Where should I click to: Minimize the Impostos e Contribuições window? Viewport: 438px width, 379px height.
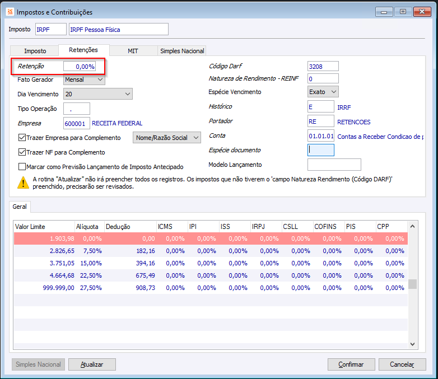click(x=384, y=12)
